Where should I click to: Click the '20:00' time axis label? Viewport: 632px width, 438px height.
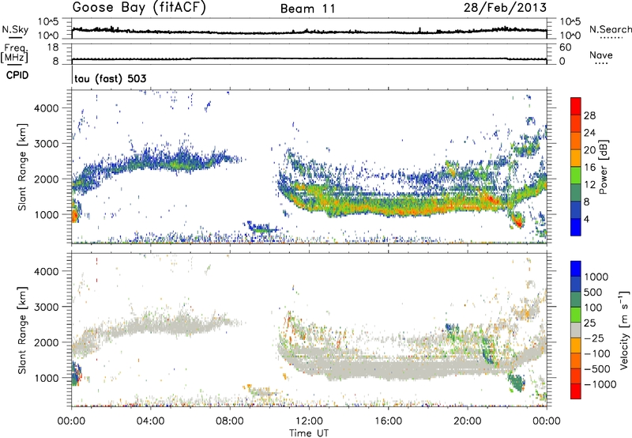pos(467,421)
